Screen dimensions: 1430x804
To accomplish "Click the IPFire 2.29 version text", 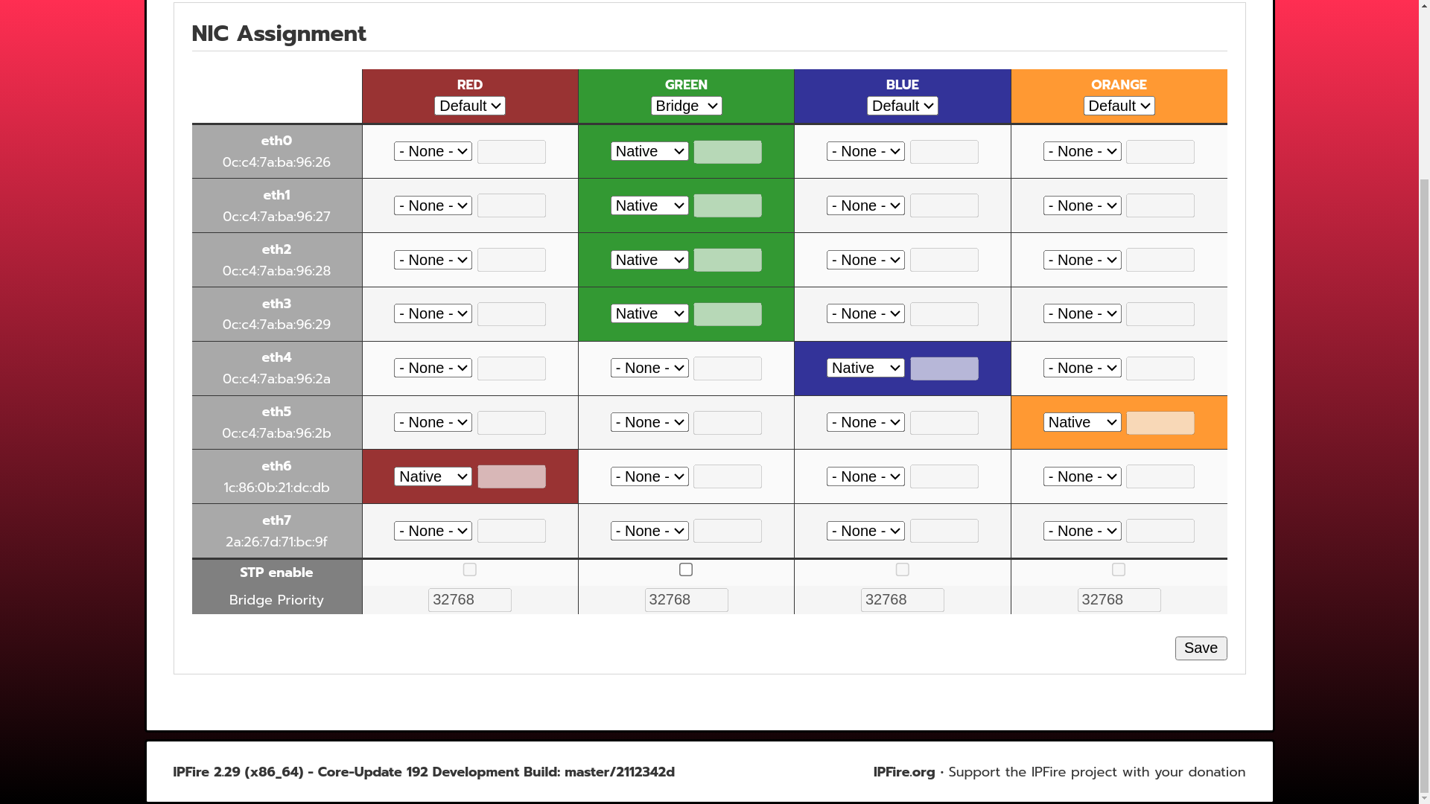I will click(x=424, y=772).
